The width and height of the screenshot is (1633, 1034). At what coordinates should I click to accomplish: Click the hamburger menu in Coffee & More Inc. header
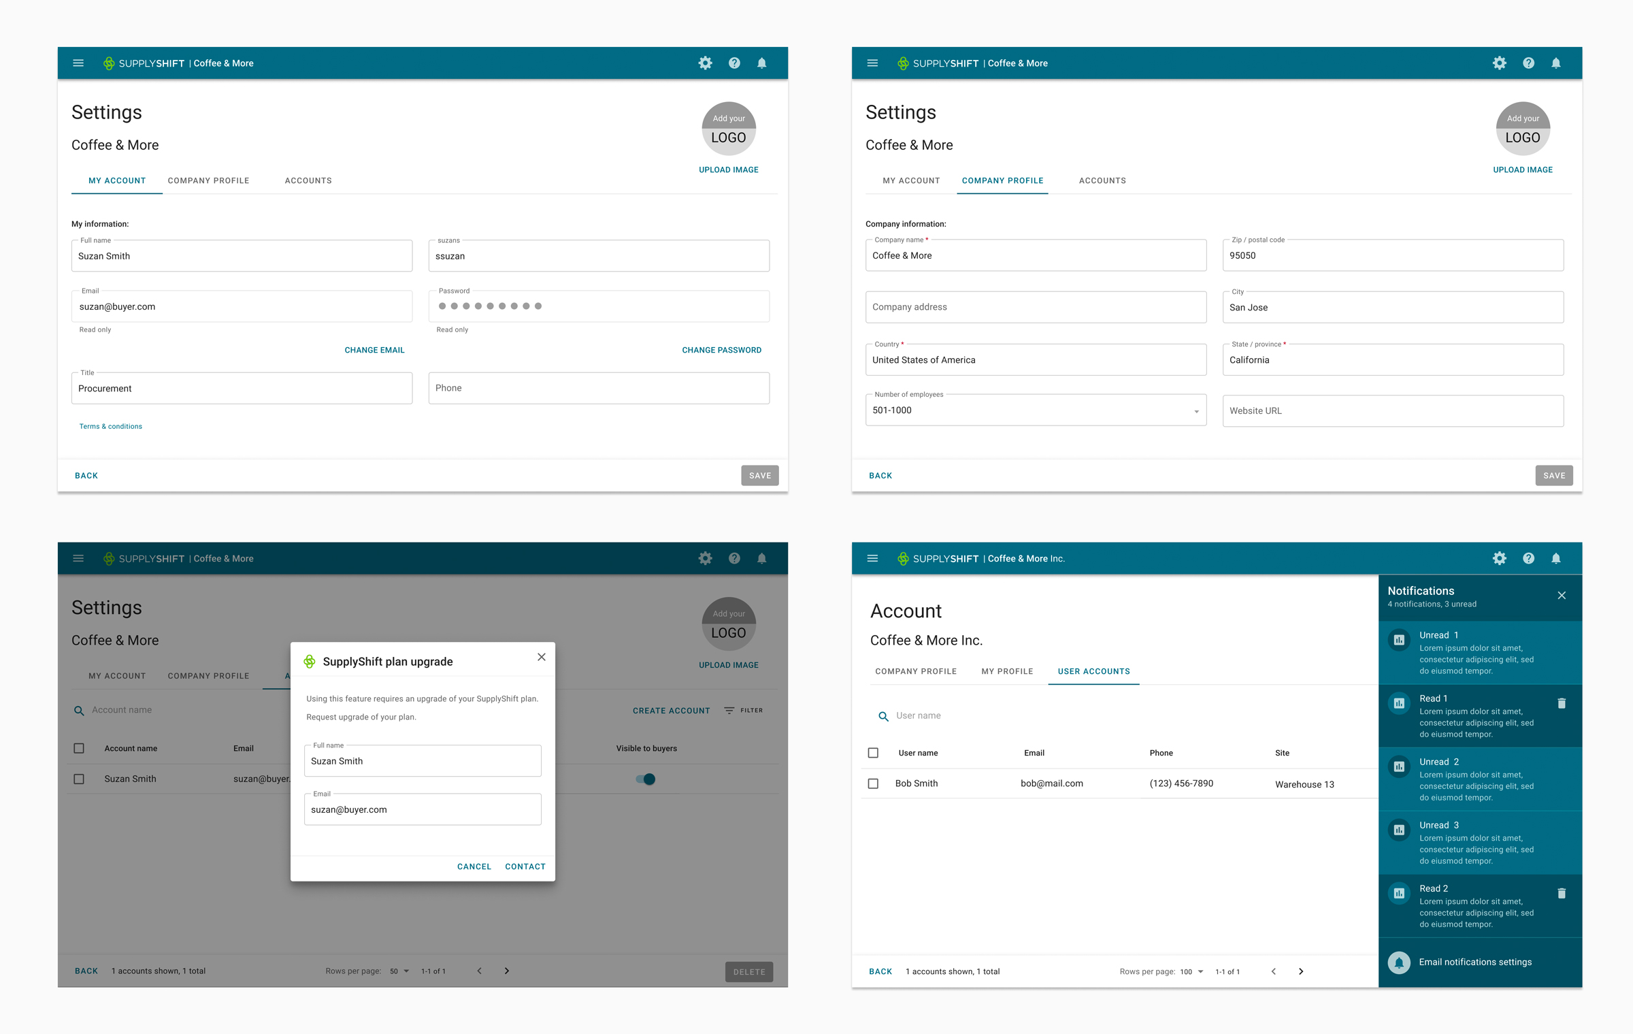click(872, 558)
